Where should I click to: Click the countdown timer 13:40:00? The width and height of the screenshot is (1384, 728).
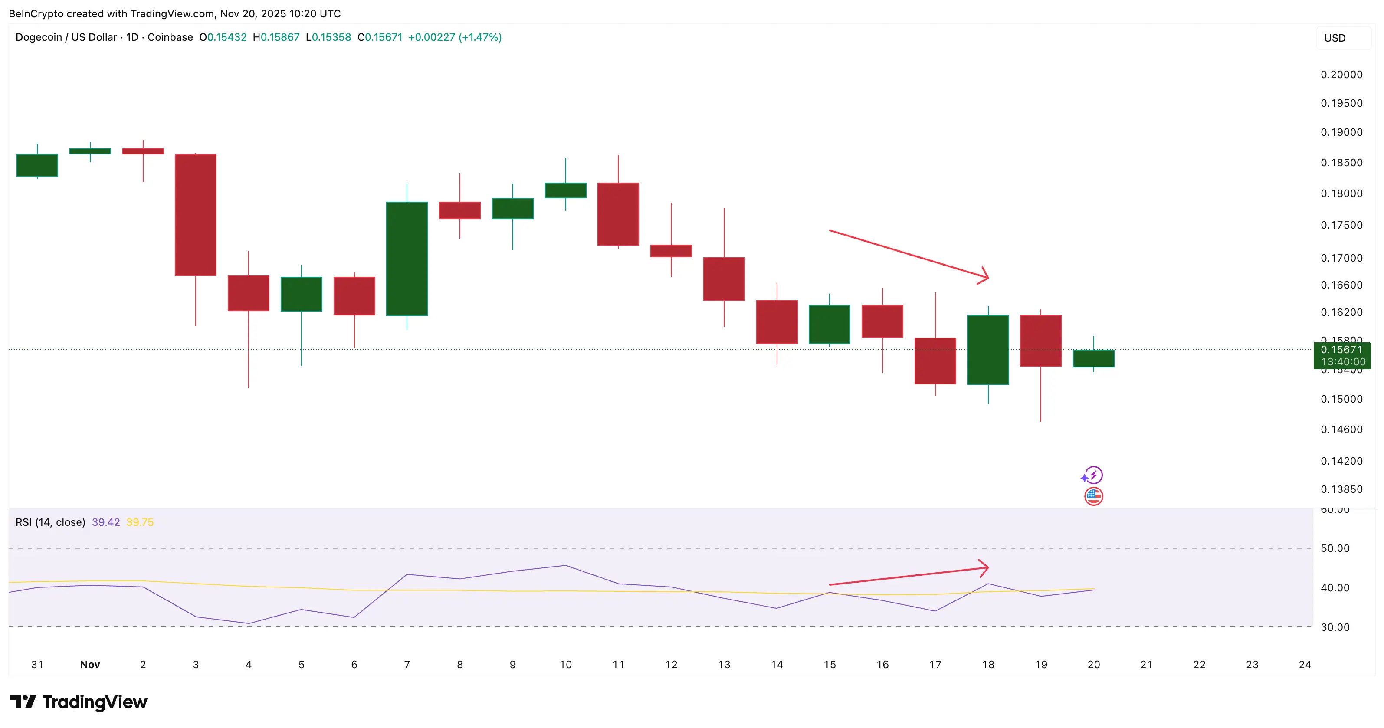point(1343,361)
